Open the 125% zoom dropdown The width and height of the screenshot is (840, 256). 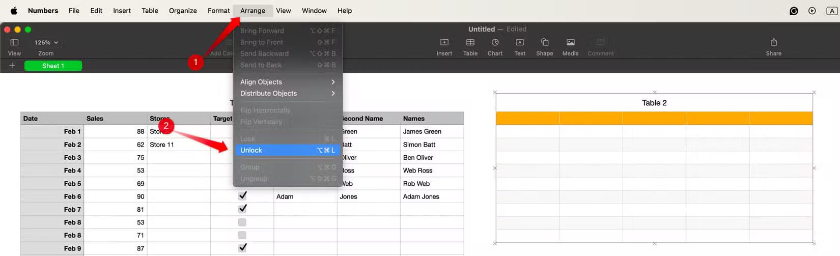tap(46, 43)
